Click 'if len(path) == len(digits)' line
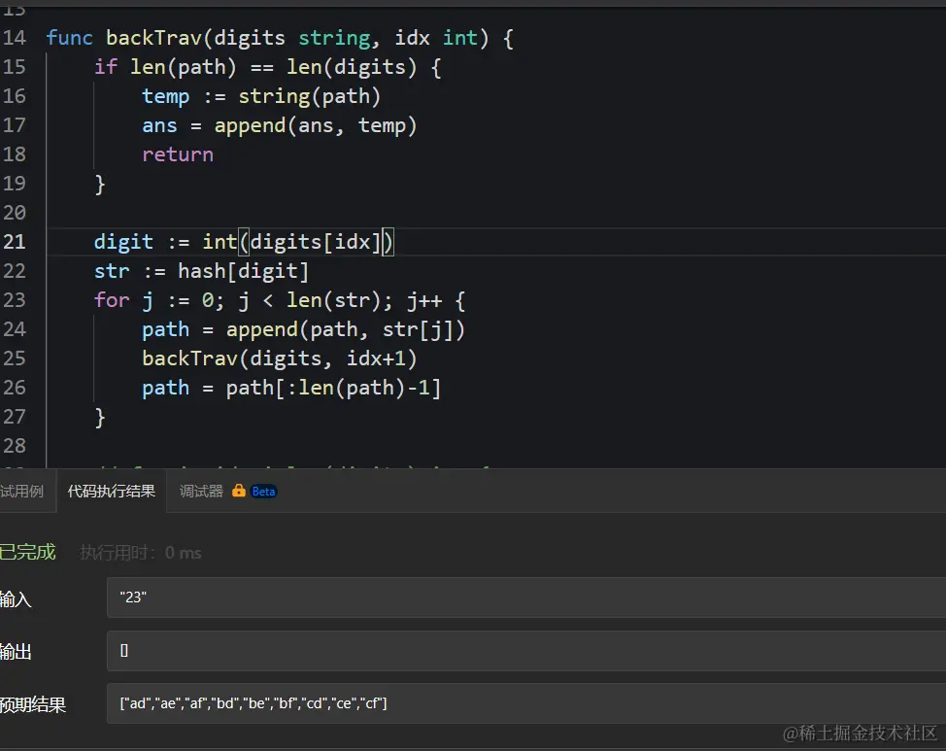Viewport: 946px width, 751px height. pyautogui.click(x=268, y=67)
